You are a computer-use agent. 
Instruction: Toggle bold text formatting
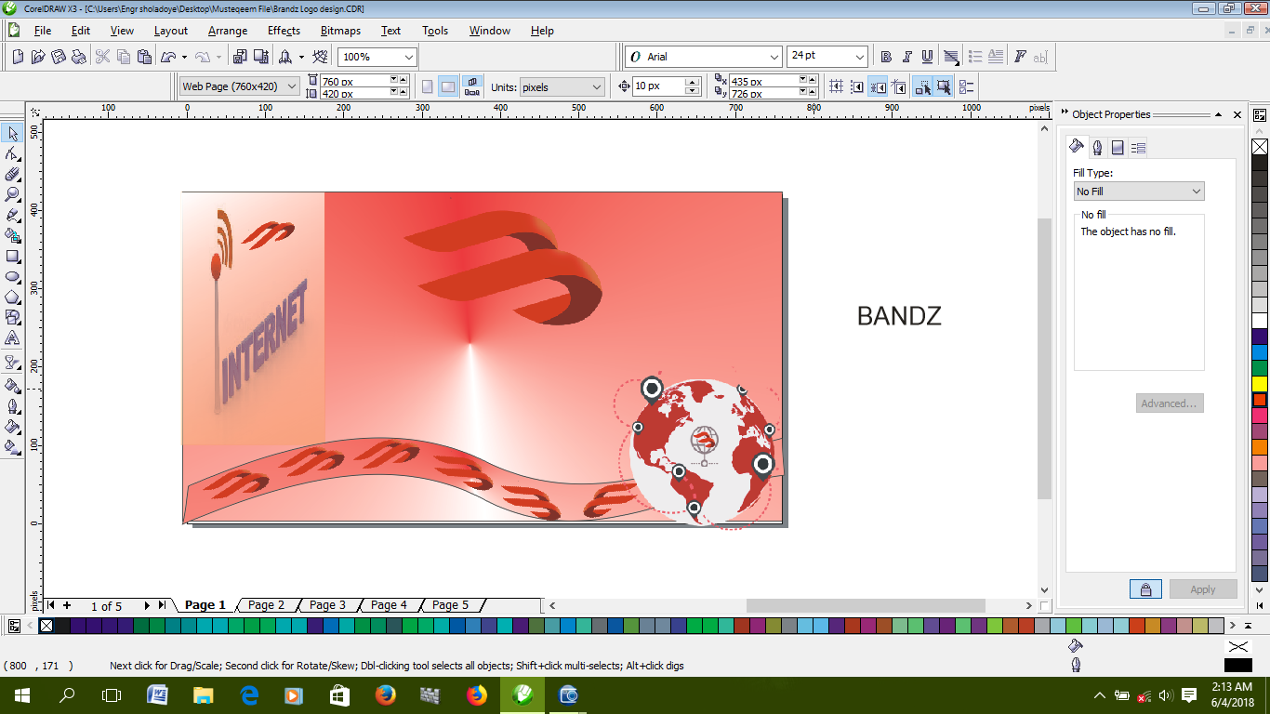pyautogui.click(x=885, y=56)
